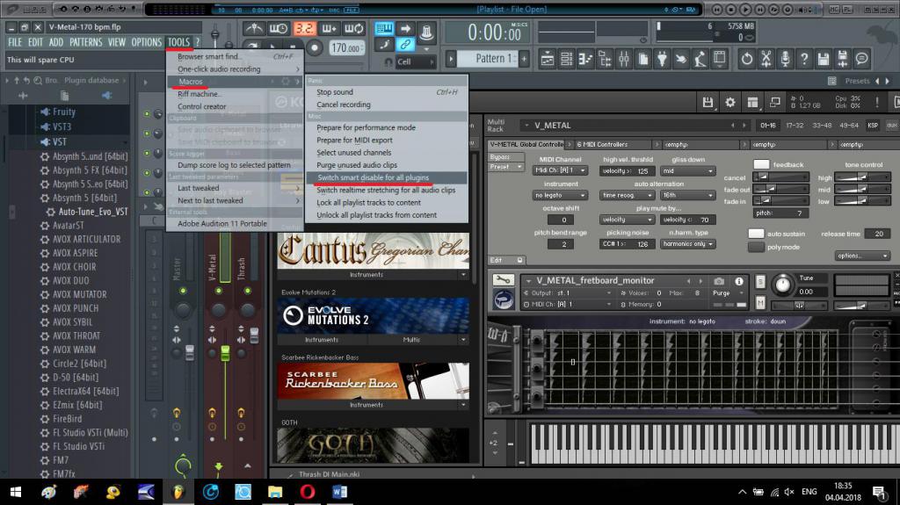
Task: Open the FILE menu
Action: coord(15,42)
